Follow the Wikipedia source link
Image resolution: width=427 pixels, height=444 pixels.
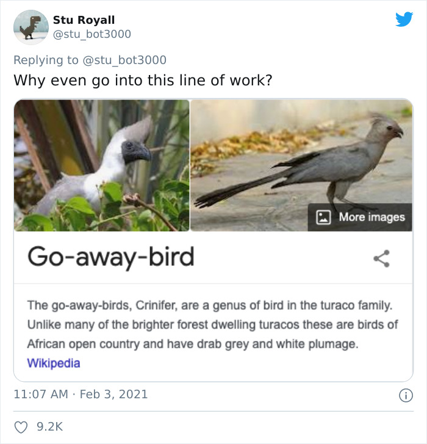pyautogui.click(x=54, y=363)
